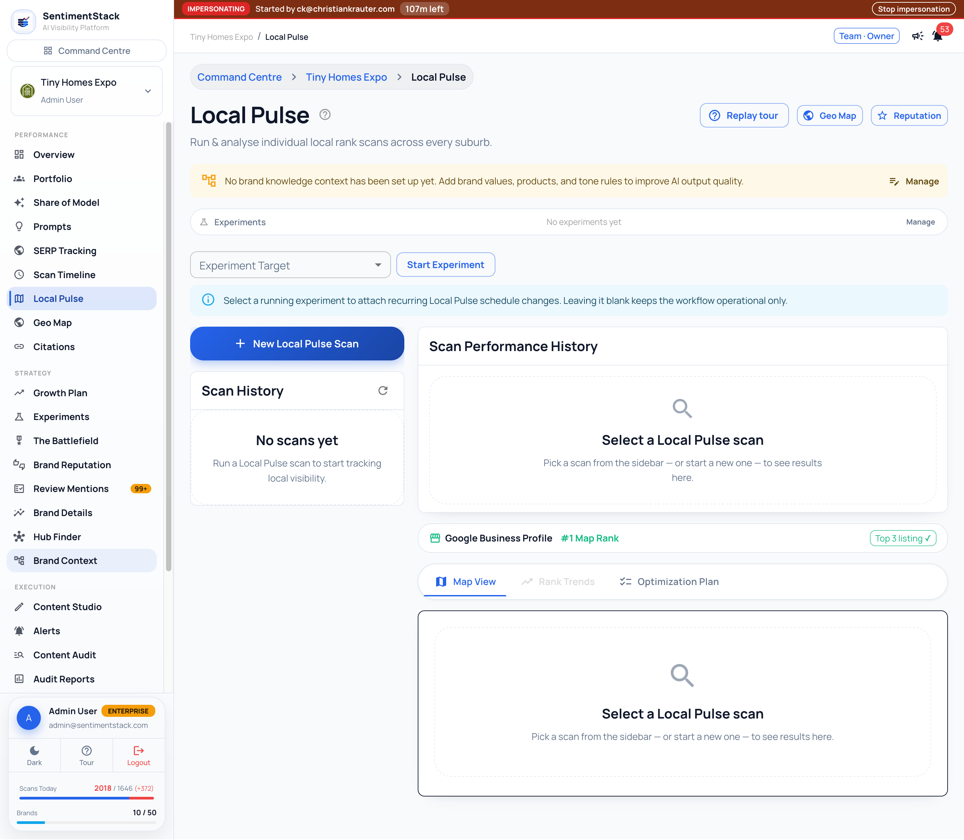Open the announcements megaphone icon
This screenshot has width=964, height=840.
917,36
